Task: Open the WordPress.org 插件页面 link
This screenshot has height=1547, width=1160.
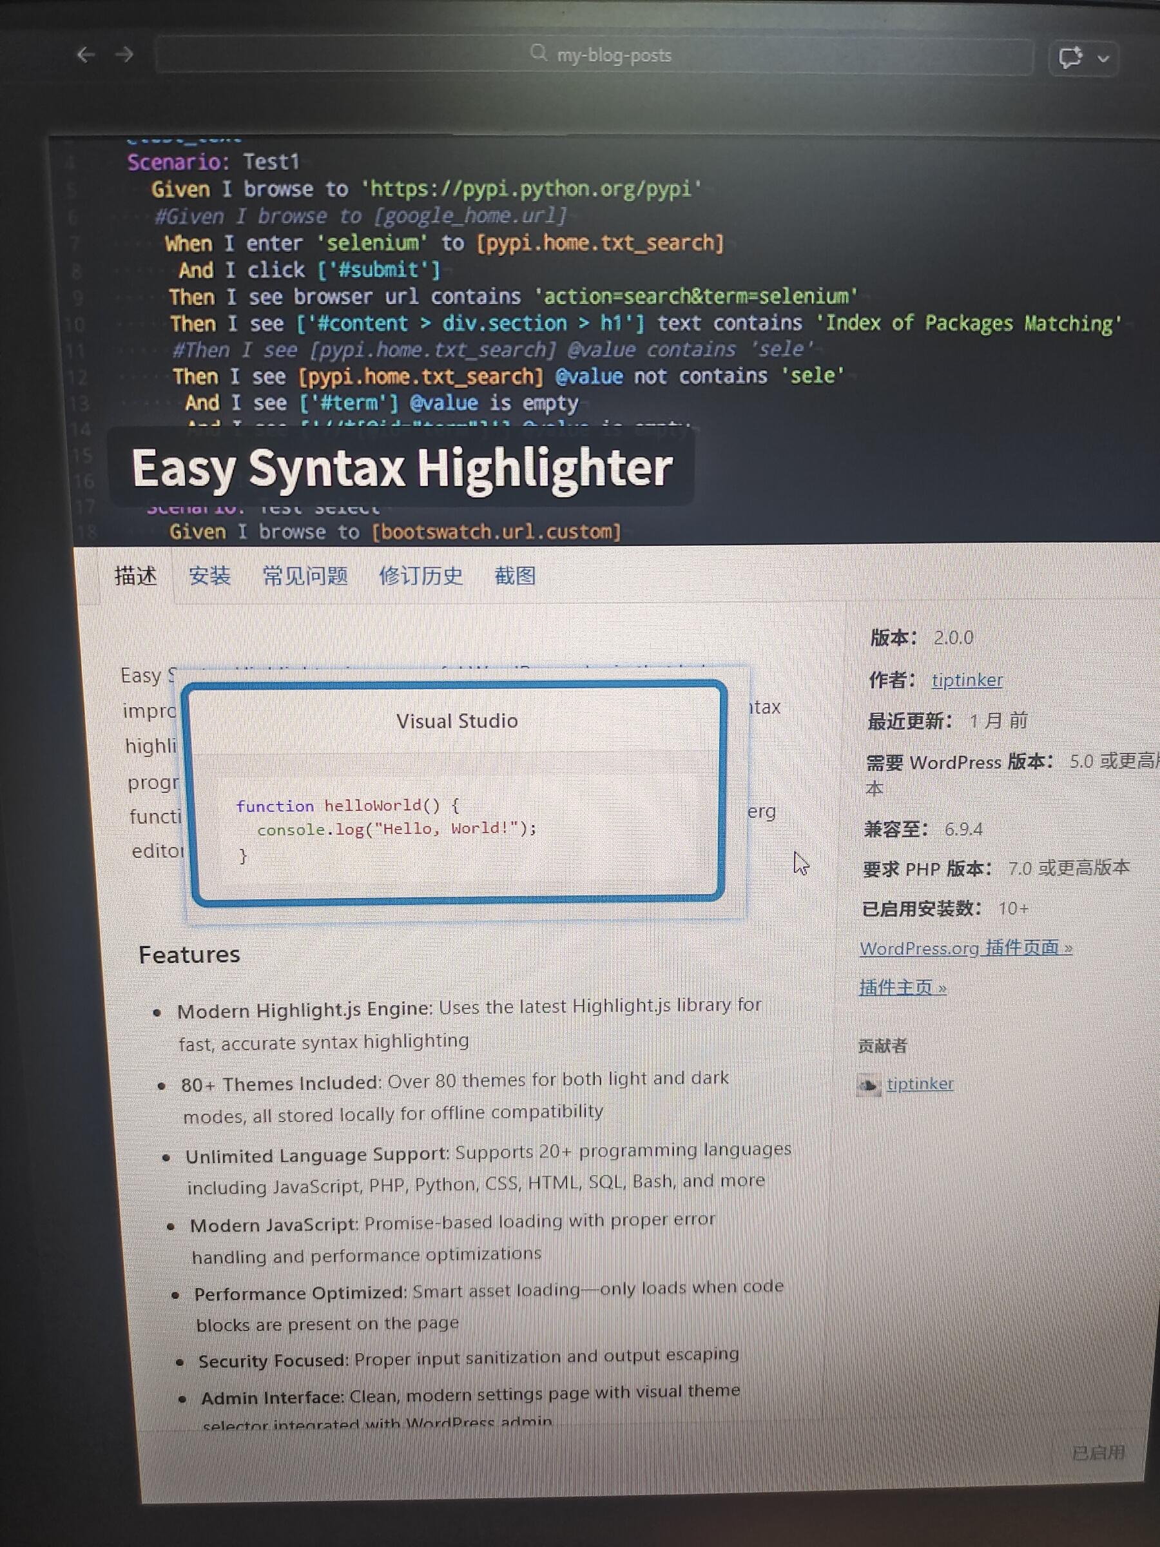Action: click(x=965, y=948)
